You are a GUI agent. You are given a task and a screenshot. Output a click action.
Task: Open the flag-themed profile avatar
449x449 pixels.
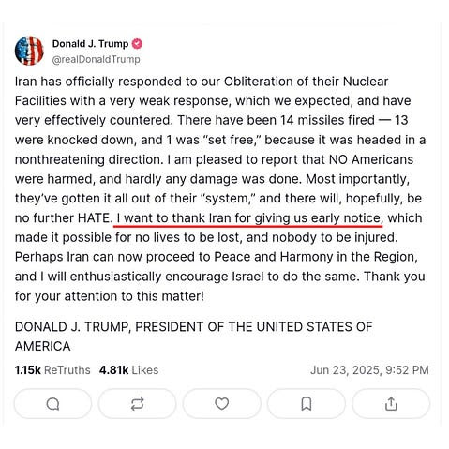(29, 51)
